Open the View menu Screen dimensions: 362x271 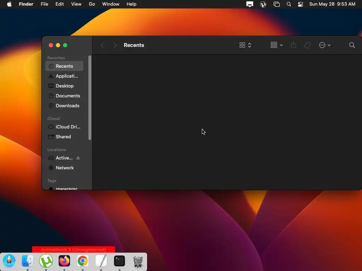(76, 4)
